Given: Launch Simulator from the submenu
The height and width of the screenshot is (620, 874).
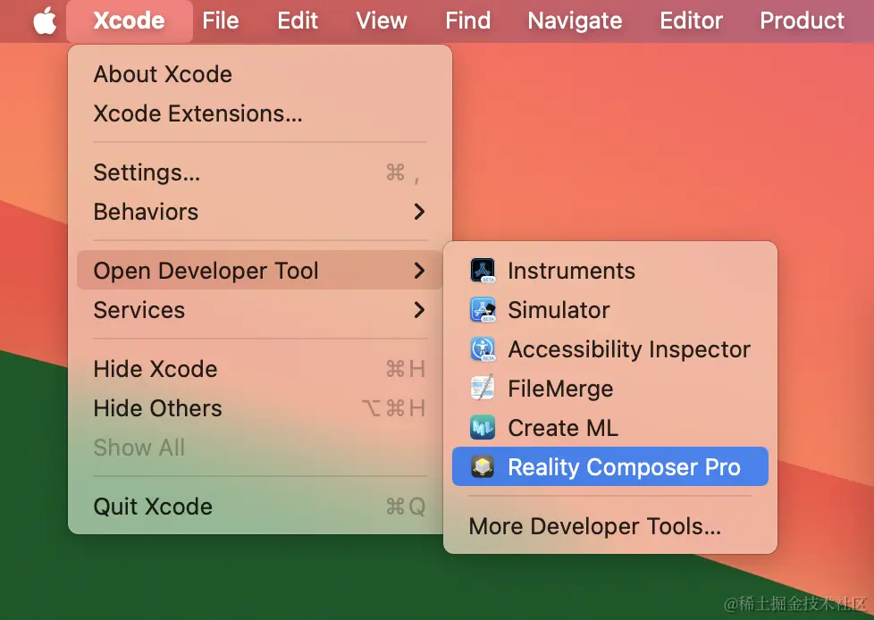Looking at the screenshot, I should point(610,310).
